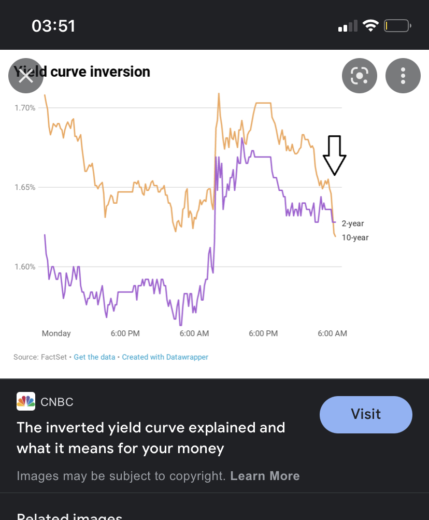Open the "Get the data" link
Viewport: 429px width, 520px height.
pos(95,357)
